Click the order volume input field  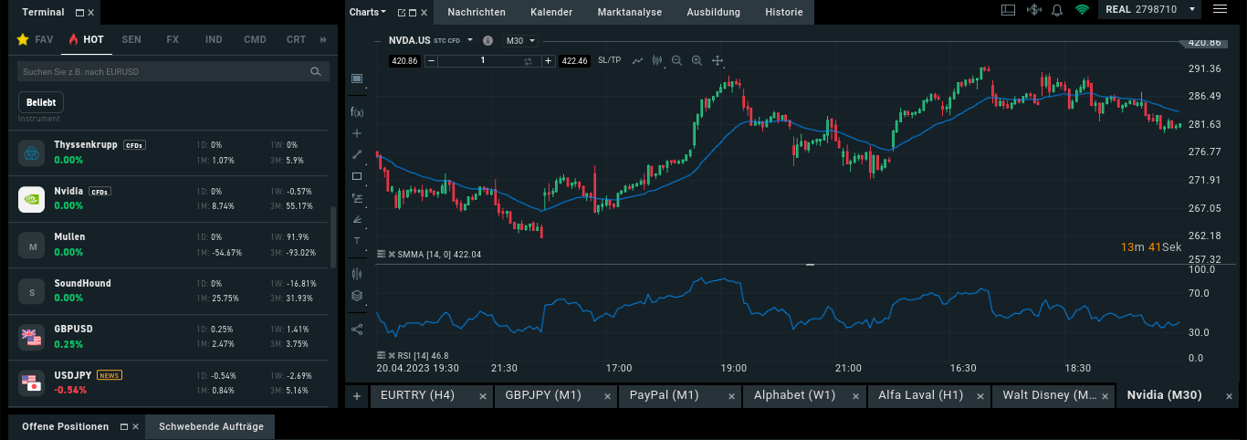click(x=483, y=61)
